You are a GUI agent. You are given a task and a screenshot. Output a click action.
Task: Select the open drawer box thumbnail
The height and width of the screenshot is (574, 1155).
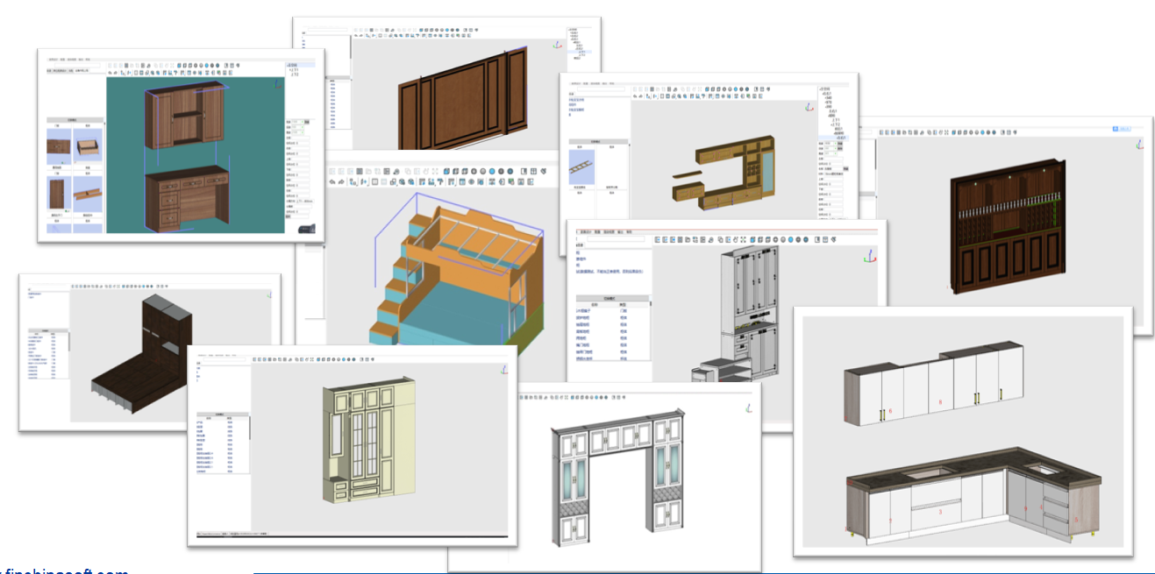tap(86, 145)
